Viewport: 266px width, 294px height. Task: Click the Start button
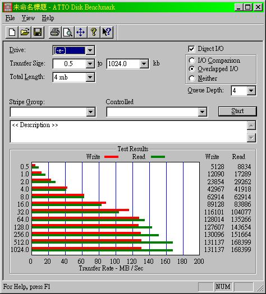tap(237, 111)
